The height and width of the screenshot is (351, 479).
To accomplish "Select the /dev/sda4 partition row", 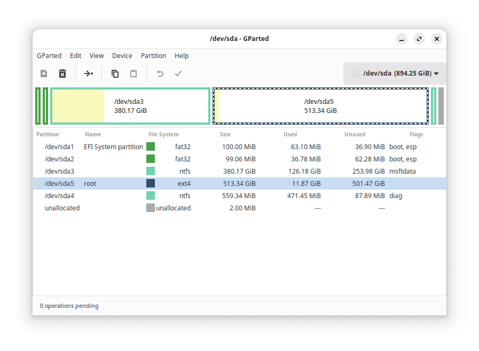I will (239, 195).
